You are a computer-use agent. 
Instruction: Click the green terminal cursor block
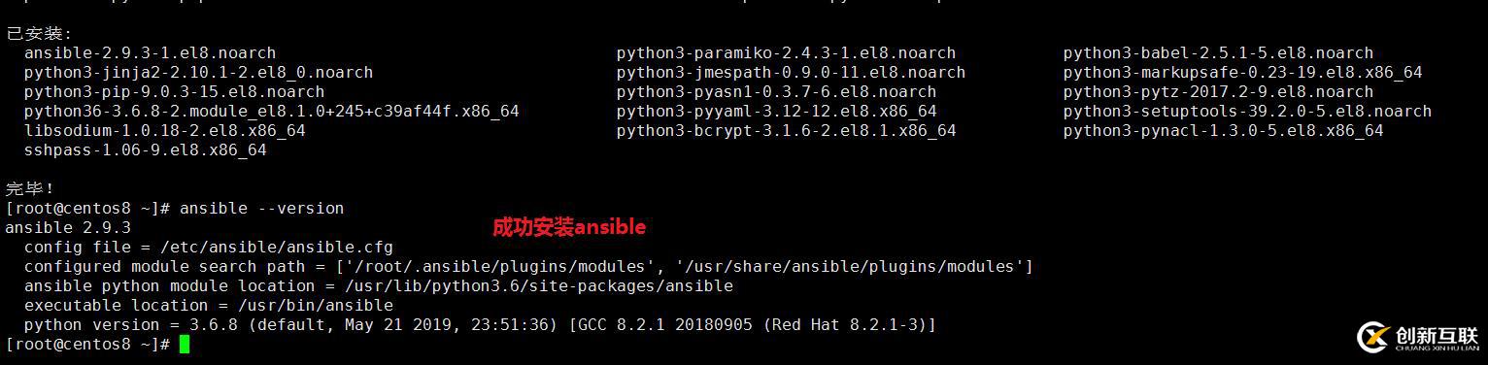(x=185, y=345)
